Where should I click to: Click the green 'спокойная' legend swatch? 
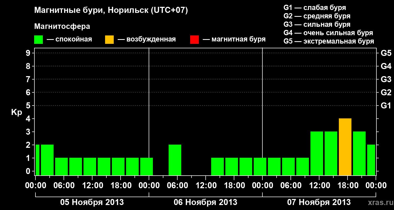(38, 40)
